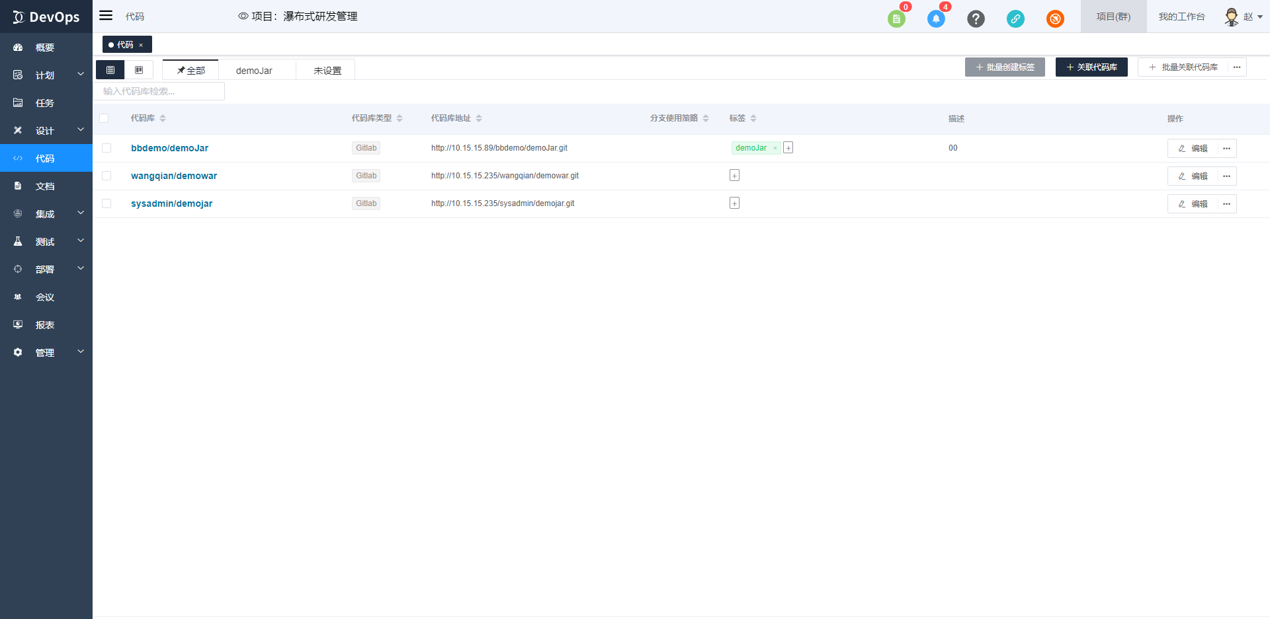Click the orange circular icon in header
Viewport: 1270px width, 619px height.
coord(1055,18)
